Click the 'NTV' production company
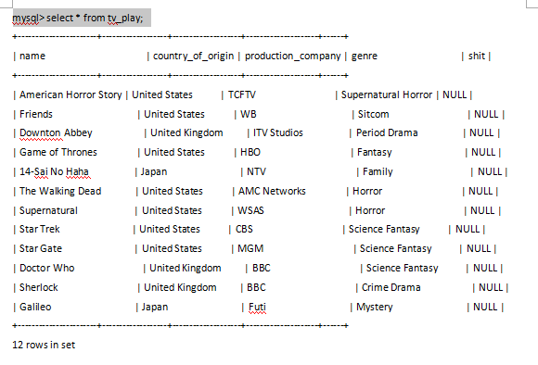Screen dimensions: 538x365 click(256, 171)
